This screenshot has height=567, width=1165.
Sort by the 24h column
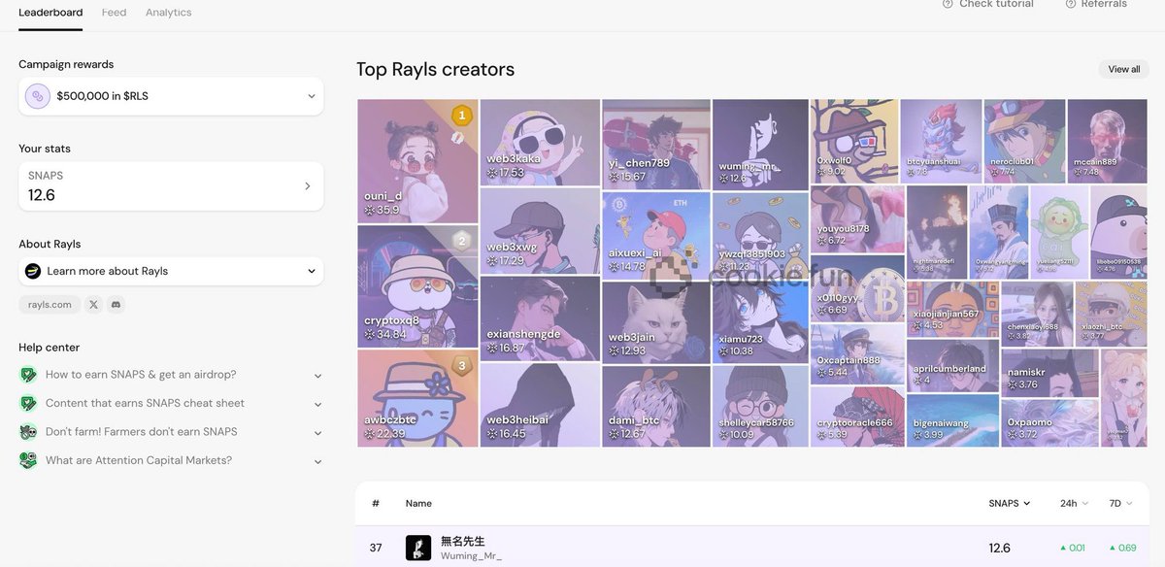1074,504
